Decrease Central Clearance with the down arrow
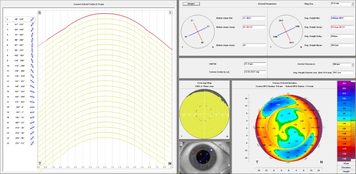 tap(353, 65)
